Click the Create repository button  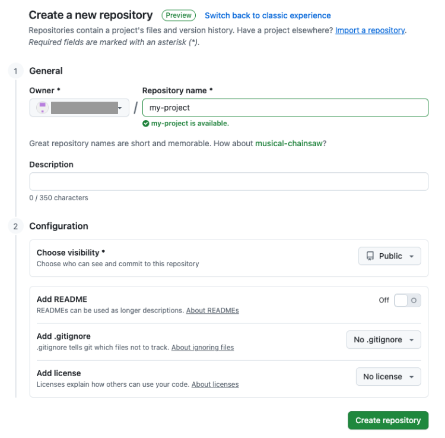tap(388, 420)
